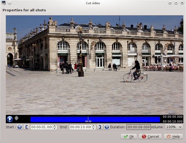Open Help for this dialog

click(x=173, y=136)
